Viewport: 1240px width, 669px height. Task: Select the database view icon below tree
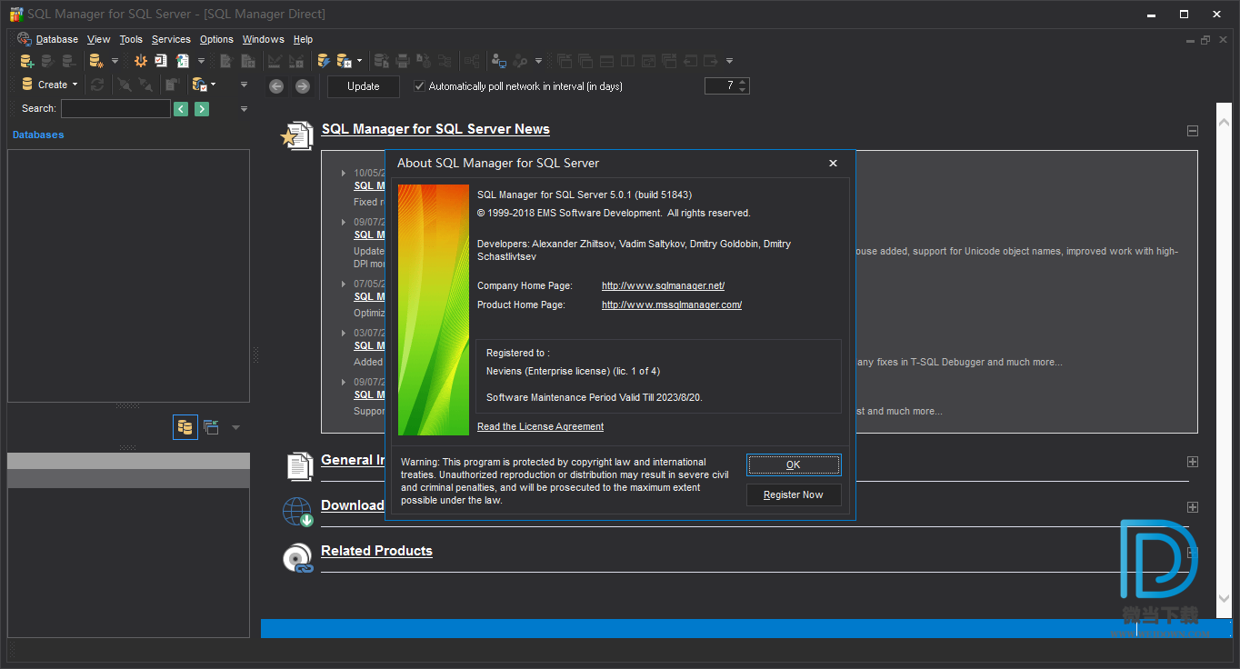click(185, 427)
